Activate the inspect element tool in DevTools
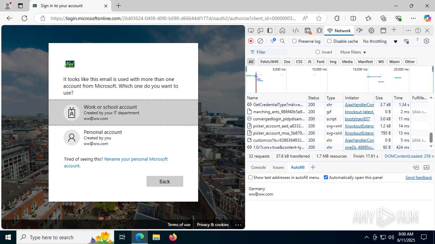The height and width of the screenshot is (244, 435). tap(251, 30)
